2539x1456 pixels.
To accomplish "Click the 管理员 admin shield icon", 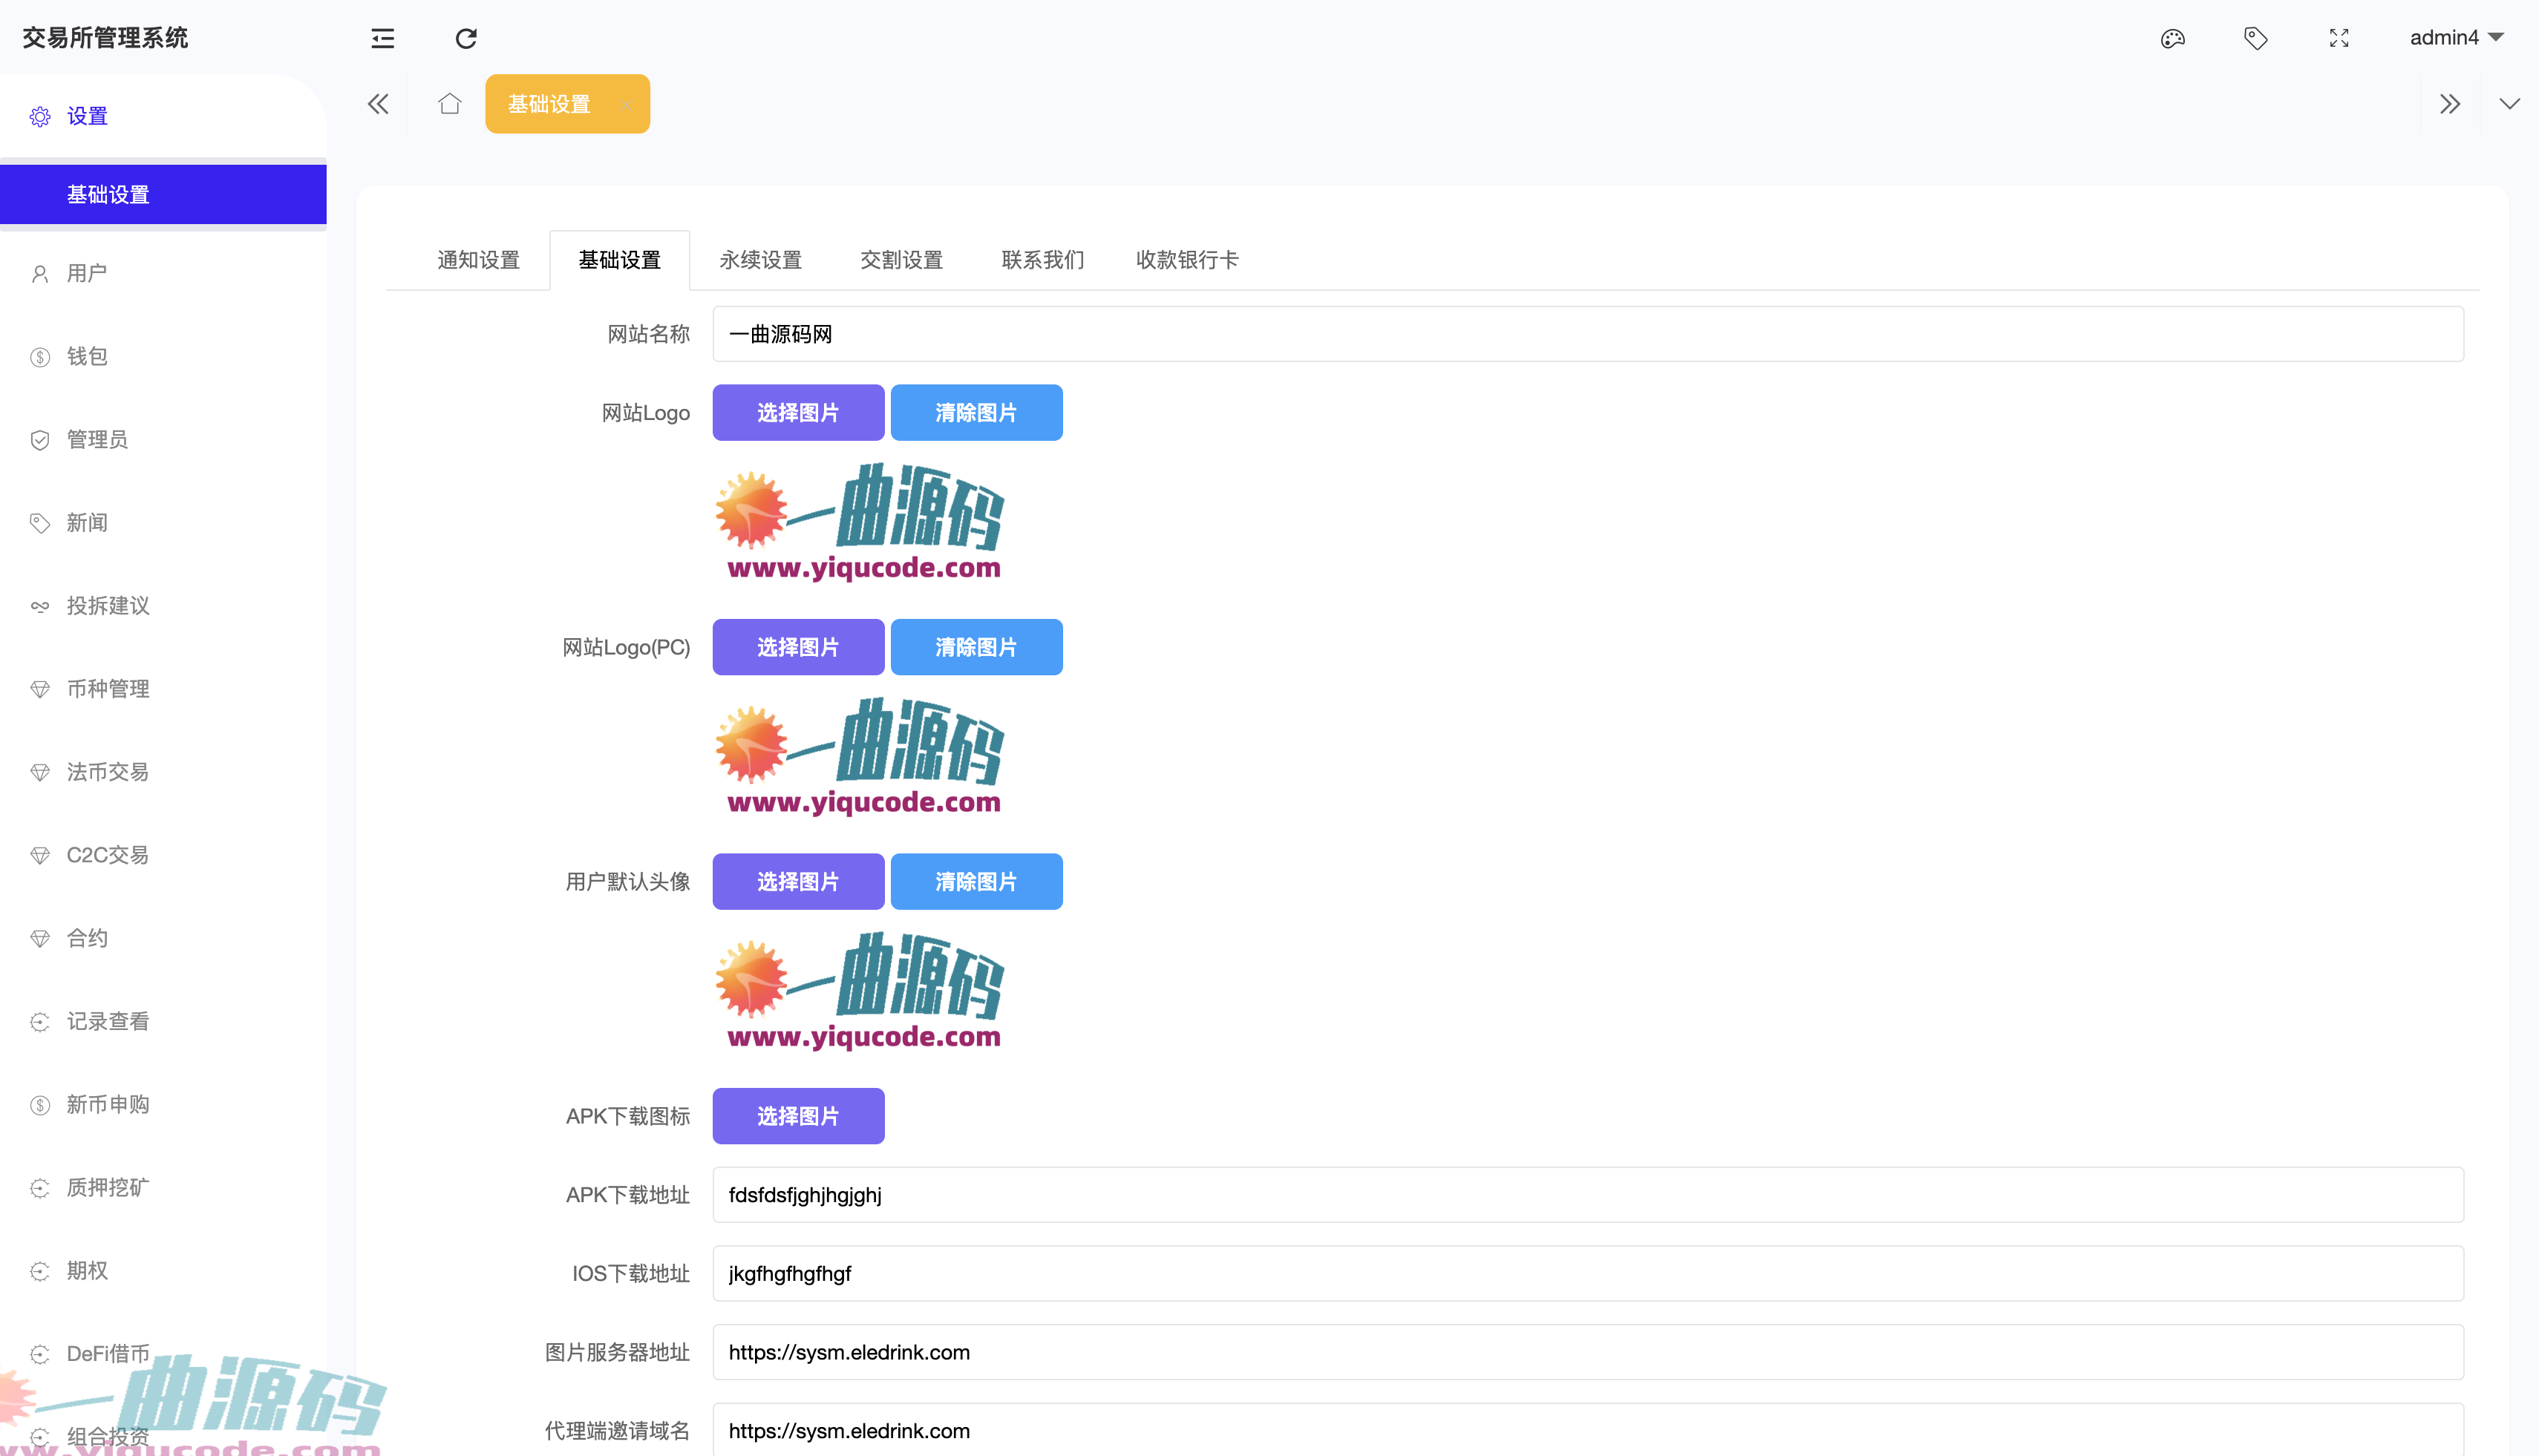I will tap(40, 438).
